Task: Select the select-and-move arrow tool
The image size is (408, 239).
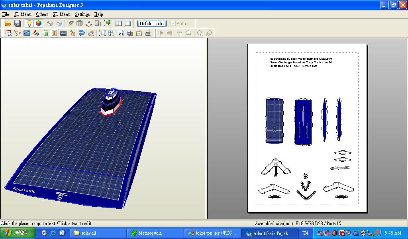Action: coord(8,33)
